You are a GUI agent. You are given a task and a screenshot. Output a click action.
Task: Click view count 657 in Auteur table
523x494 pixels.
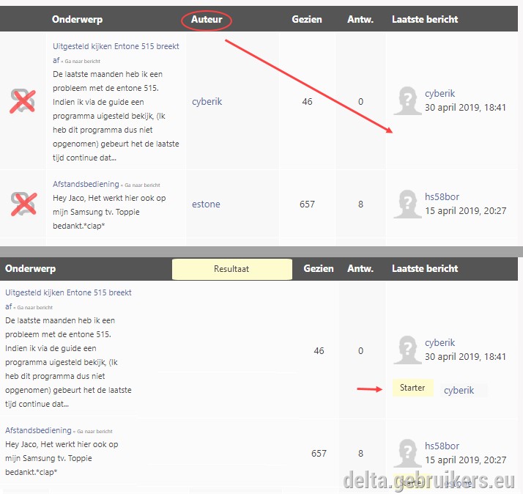pyautogui.click(x=307, y=204)
